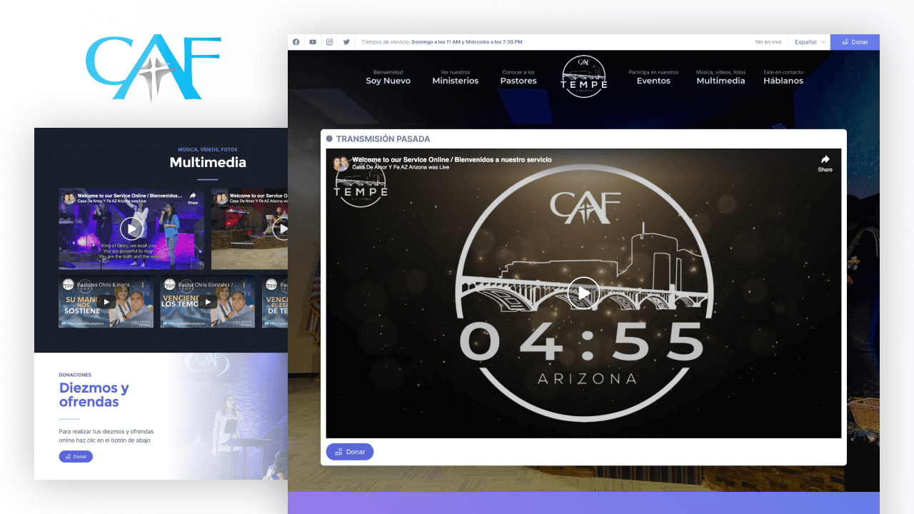The height and width of the screenshot is (514, 914).
Task: Open the Instagram social icon
Action: coord(329,41)
